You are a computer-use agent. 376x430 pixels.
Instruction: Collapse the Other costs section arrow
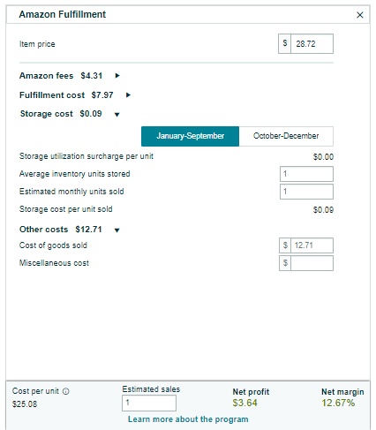click(117, 230)
